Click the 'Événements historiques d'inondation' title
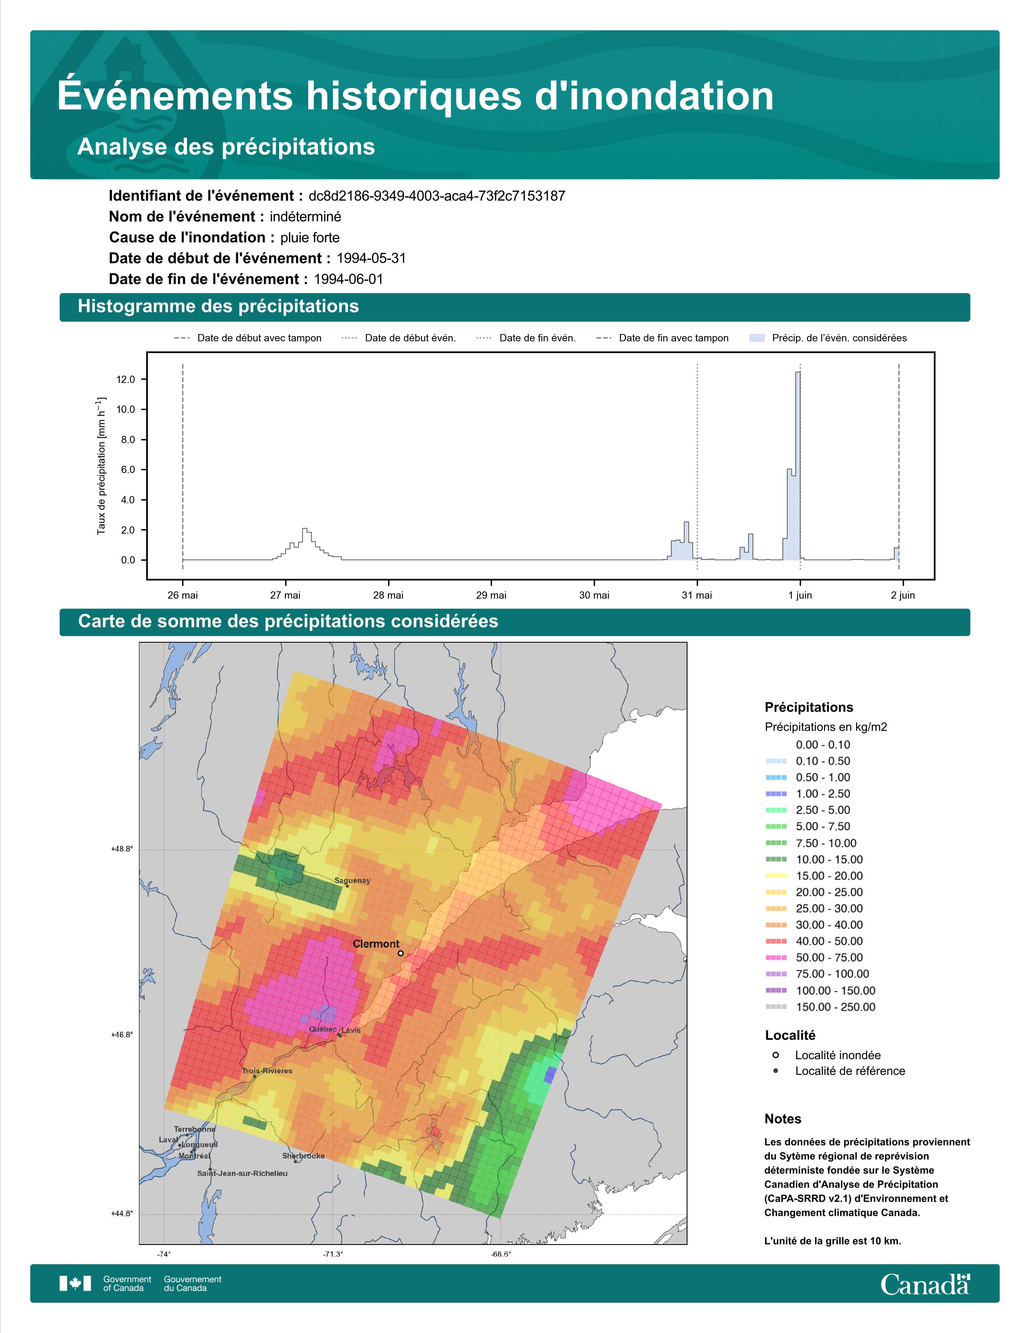The width and height of the screenshot is (1030, 1333). tap(416, 96)
